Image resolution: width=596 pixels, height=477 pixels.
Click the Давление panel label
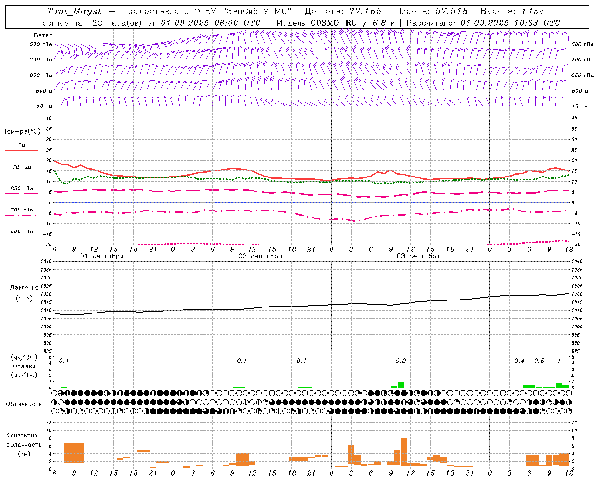pyautogui.click(x=24, y=288)
